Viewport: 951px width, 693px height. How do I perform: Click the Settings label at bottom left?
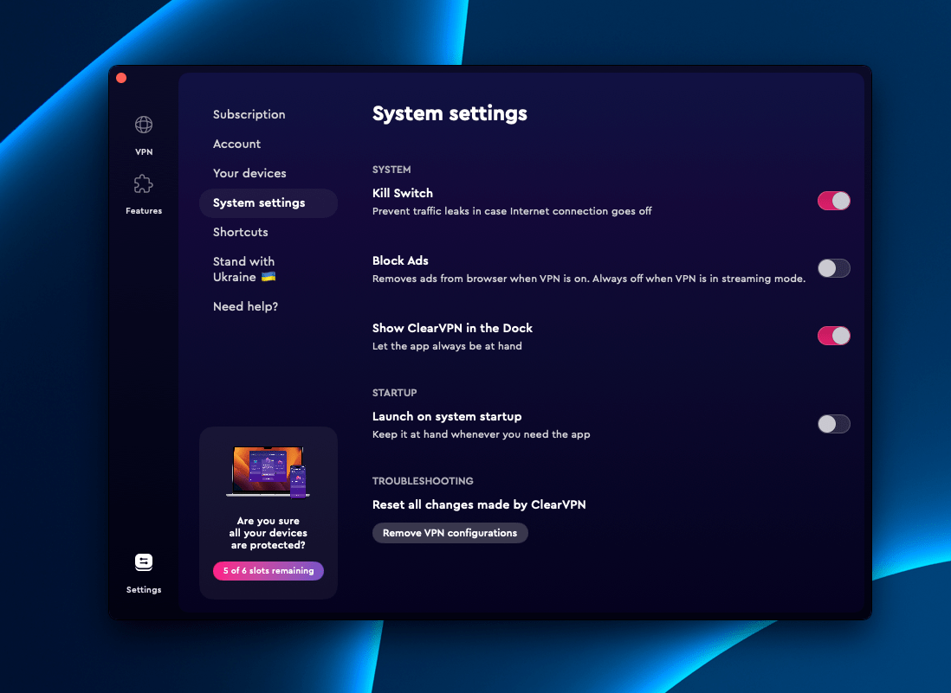tap(143, 589)
